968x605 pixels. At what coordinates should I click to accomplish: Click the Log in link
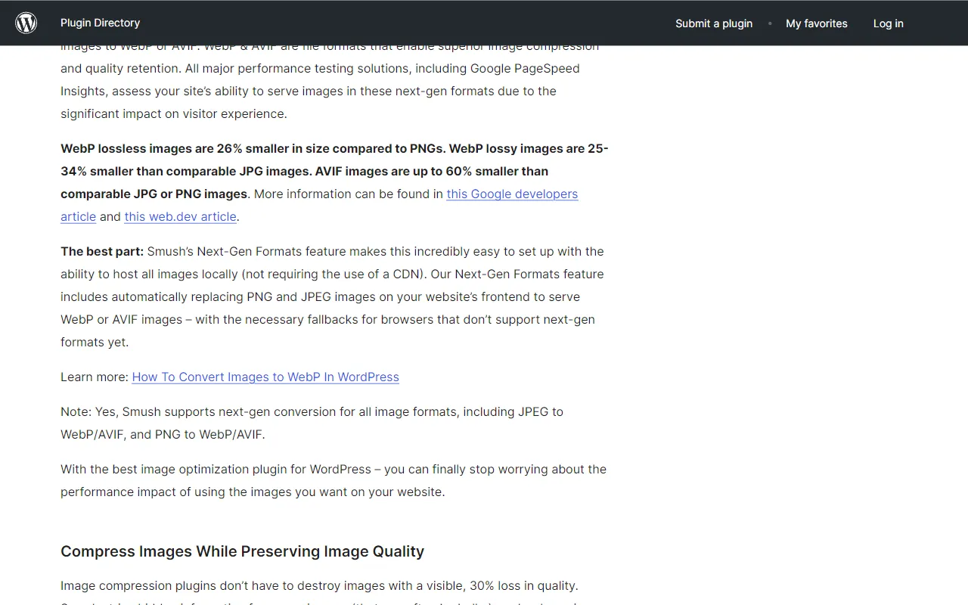coord(888,23)
